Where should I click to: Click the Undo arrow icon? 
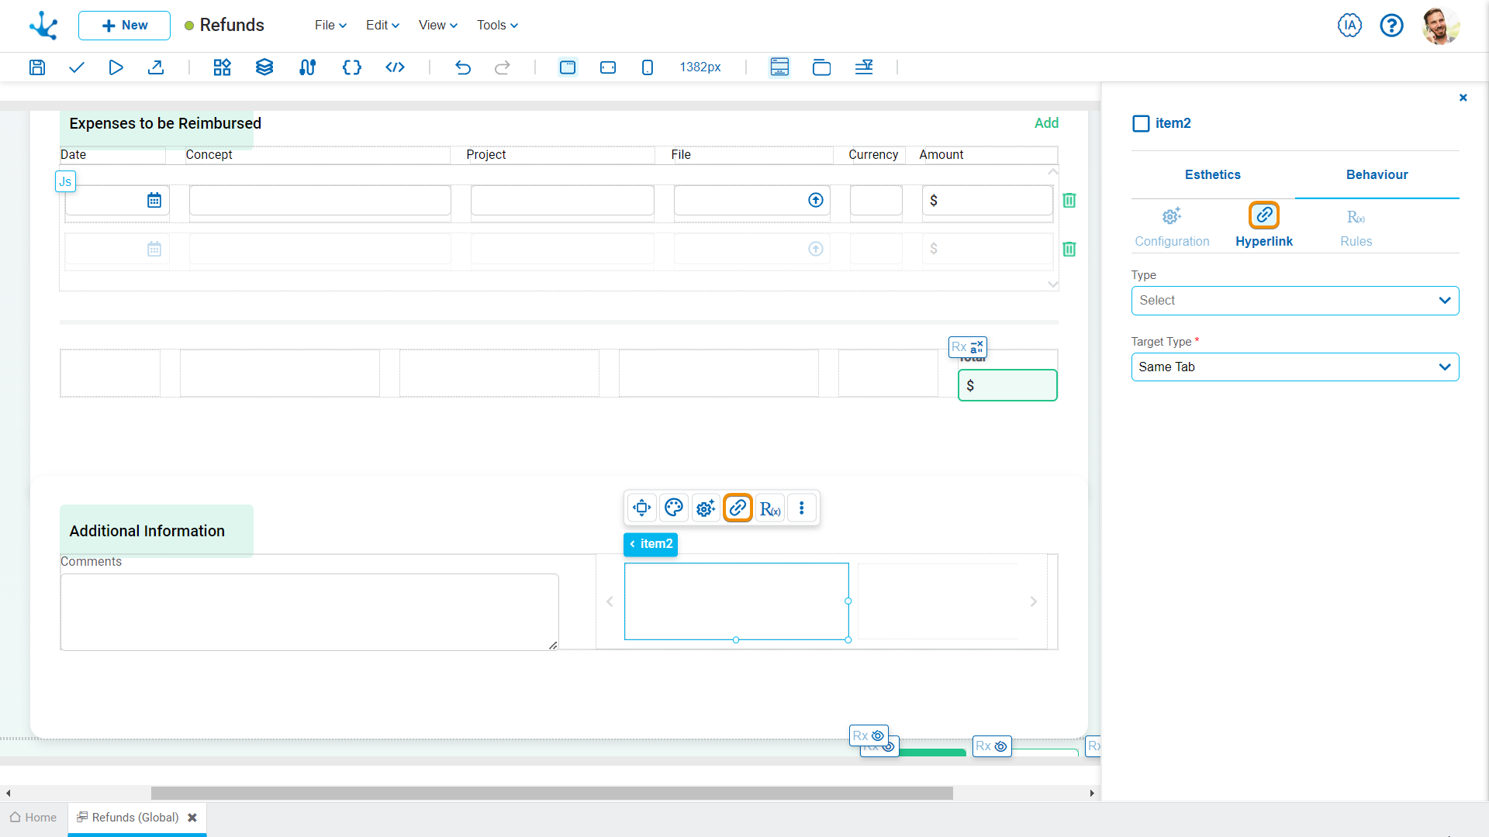click(x=463, y=67)
